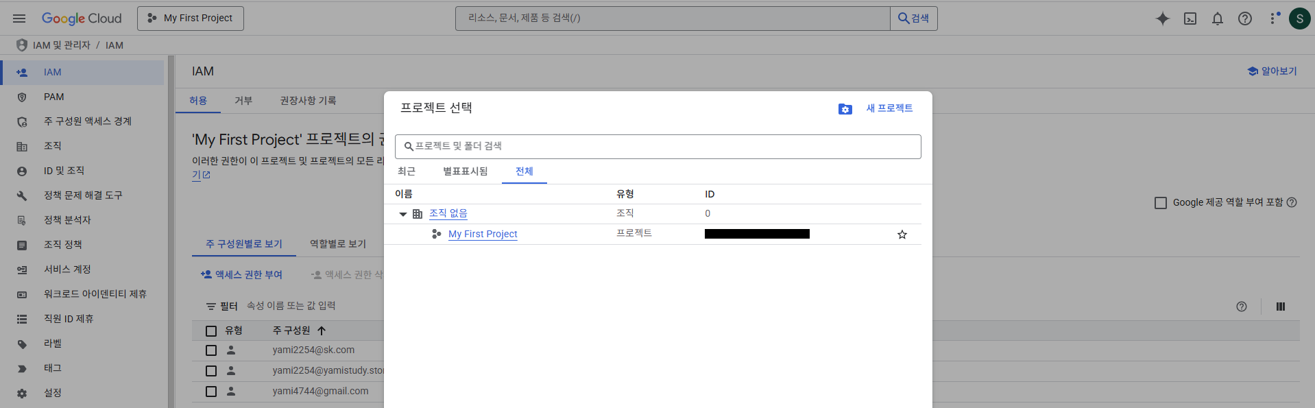
Task: Focus the 프로젝트 및 폴더 검색 input field
Action: [658, 147]
